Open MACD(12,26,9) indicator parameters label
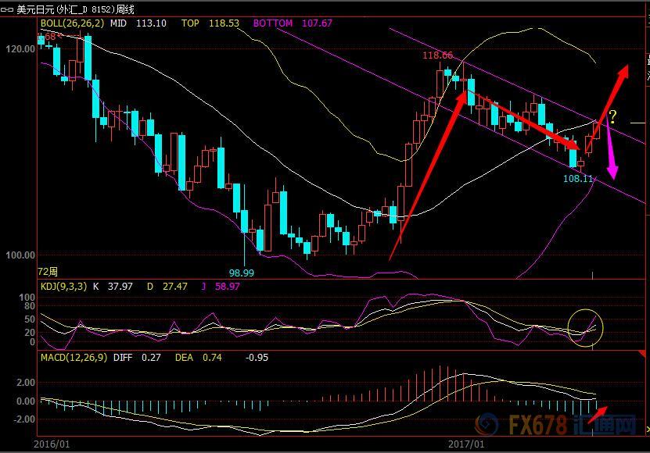The height and width of the screenshot is (453, 650). point(74,358)
